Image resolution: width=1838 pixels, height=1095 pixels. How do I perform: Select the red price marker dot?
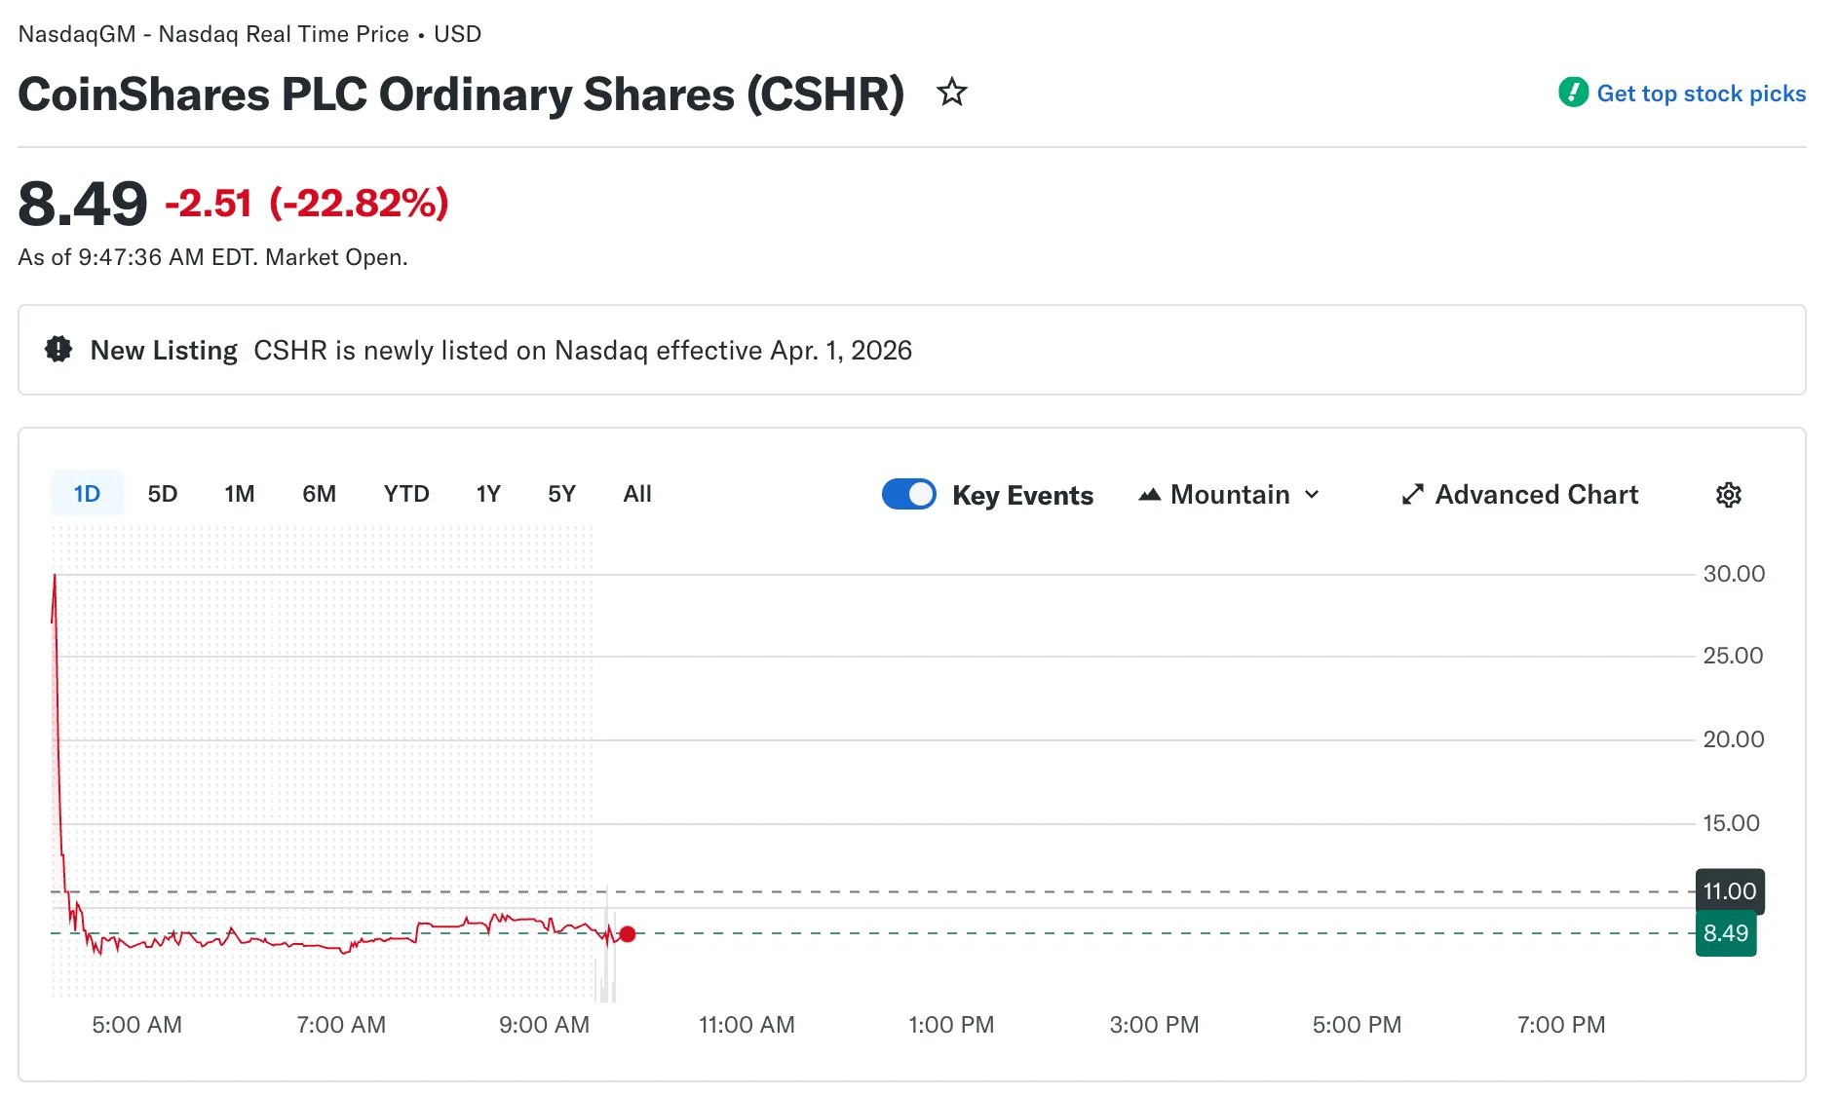[x=628, y=934]
